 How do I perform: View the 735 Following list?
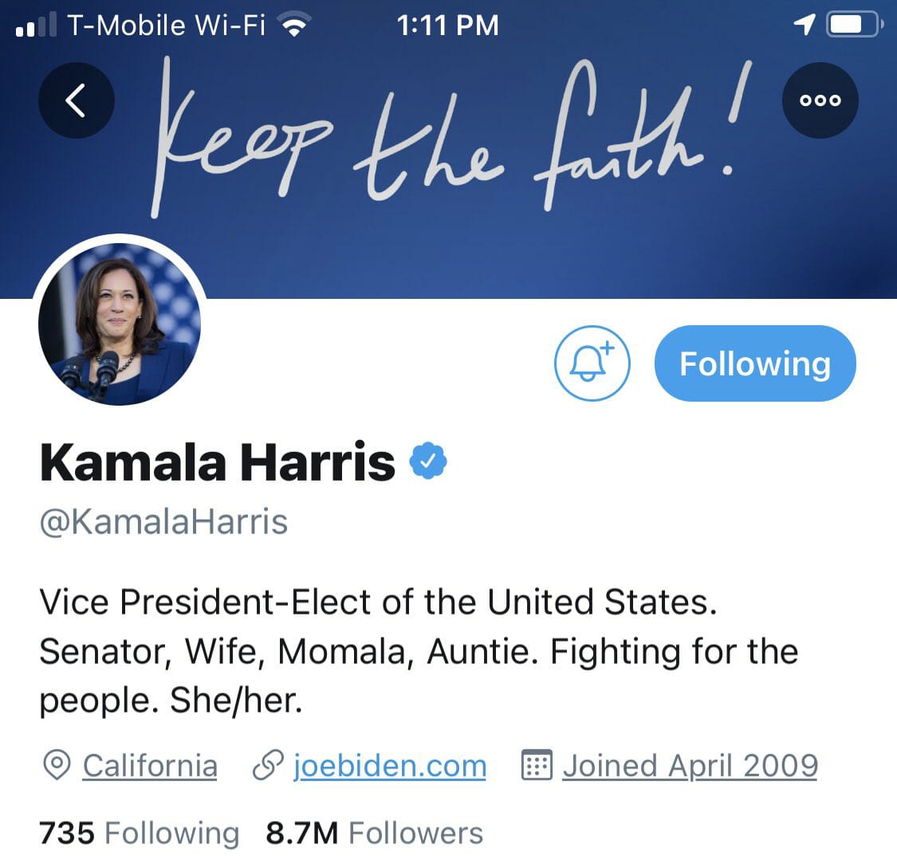pos(139,833)
